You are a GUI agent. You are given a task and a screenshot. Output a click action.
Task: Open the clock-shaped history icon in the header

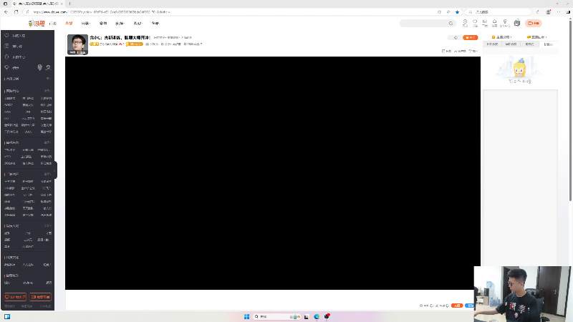tap(465, 23)
